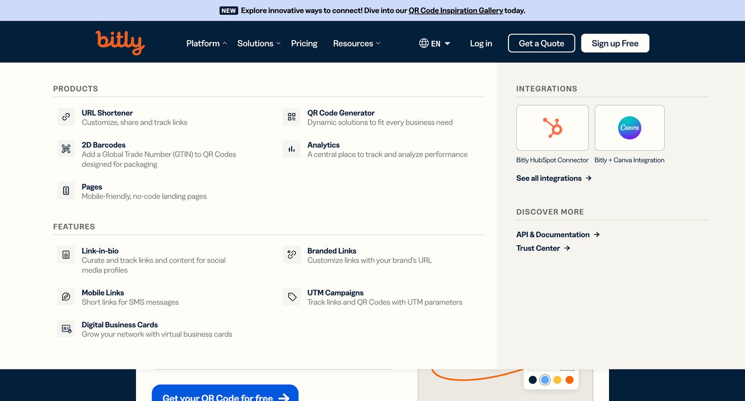Viewport: 745px width, 401px height.
Task: Select the blue color swatch
Action: 545,380
